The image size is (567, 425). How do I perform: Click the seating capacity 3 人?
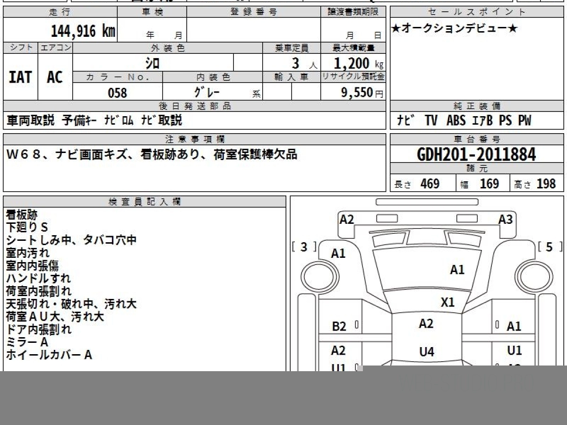point(304,63)
